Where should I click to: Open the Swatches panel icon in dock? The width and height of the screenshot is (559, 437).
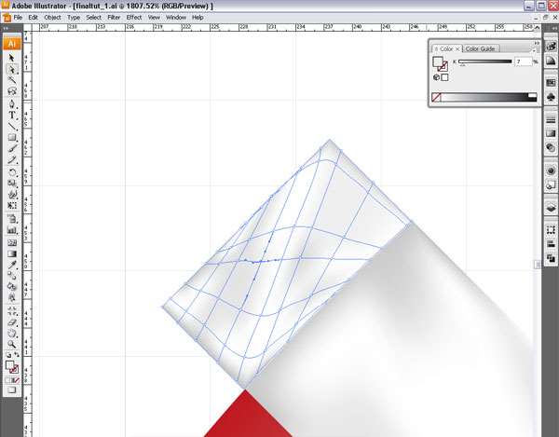pos(551,83)
